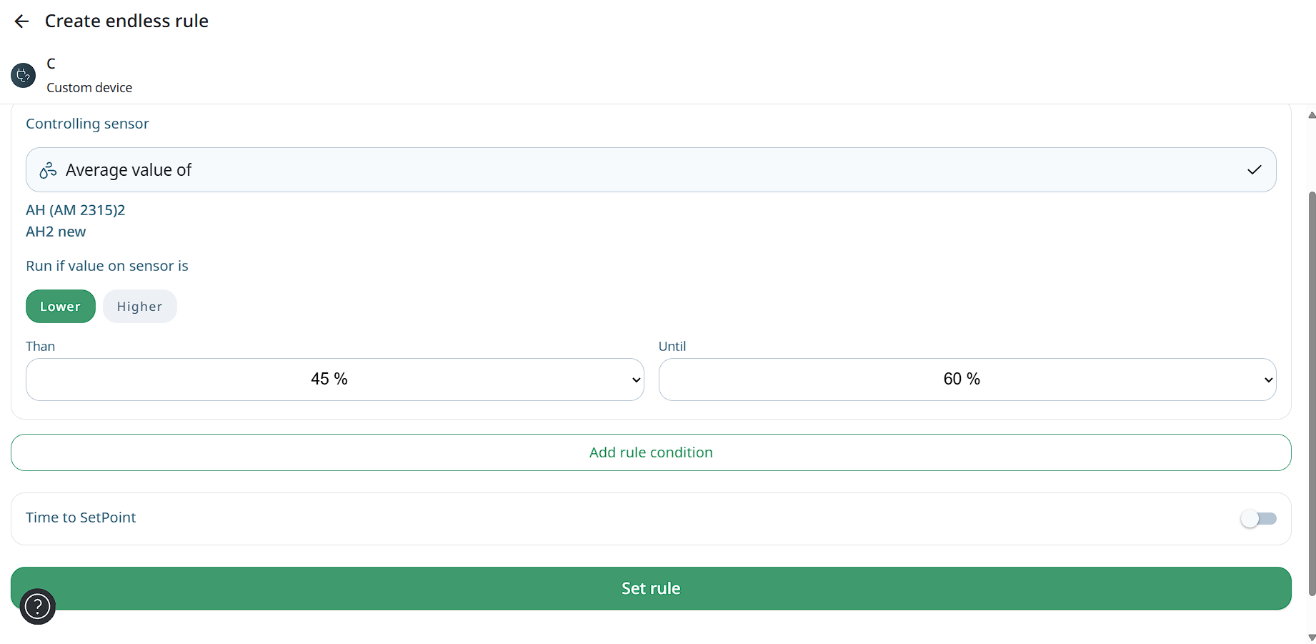
Task: Click the Time to SetPoint label
Action: coord(81,517)
